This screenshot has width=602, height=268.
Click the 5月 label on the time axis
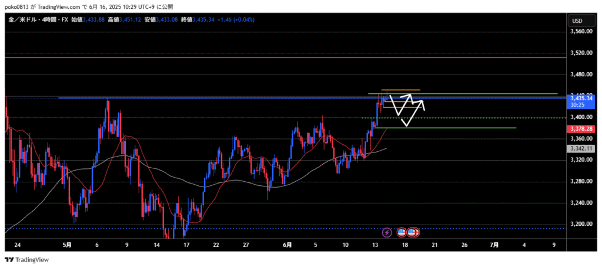pyautogui.click(x=66, y=245)
